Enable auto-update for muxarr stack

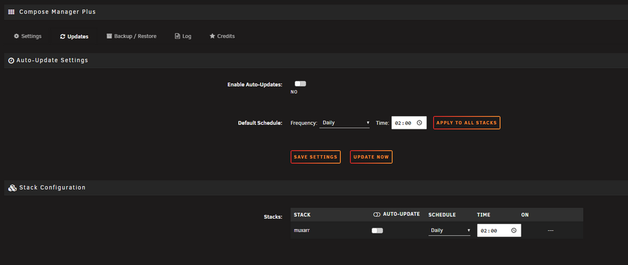click(377, 230)
